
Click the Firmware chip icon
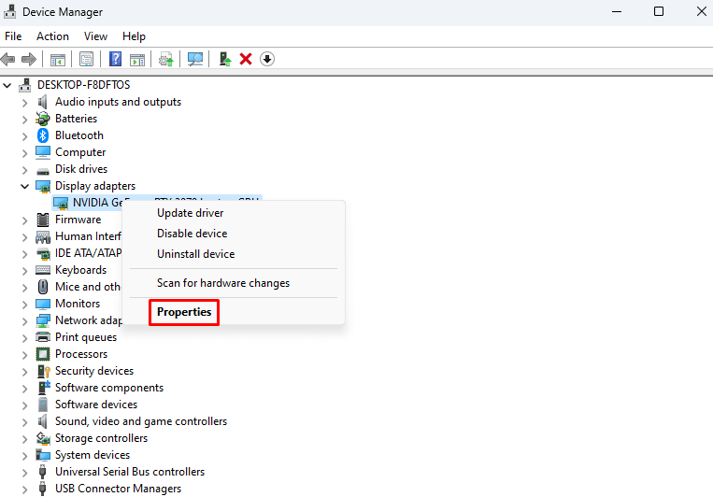tap(43, 220)
